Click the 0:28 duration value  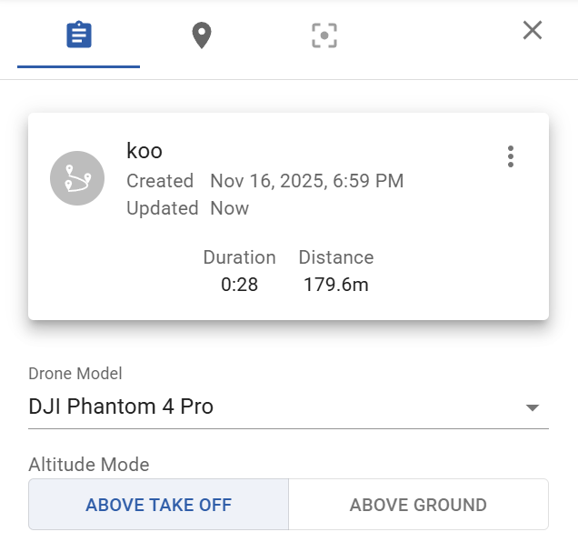point(239,285)
